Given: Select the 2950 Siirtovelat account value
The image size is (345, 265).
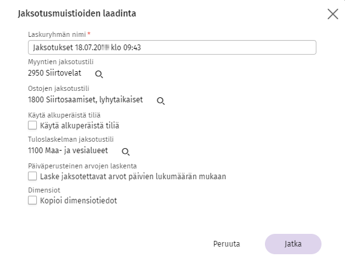Looking at the screenshot, I should (55, 73).
